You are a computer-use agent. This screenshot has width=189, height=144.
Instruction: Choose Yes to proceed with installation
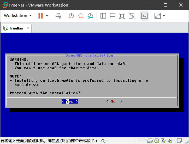[x=70, y=101]
